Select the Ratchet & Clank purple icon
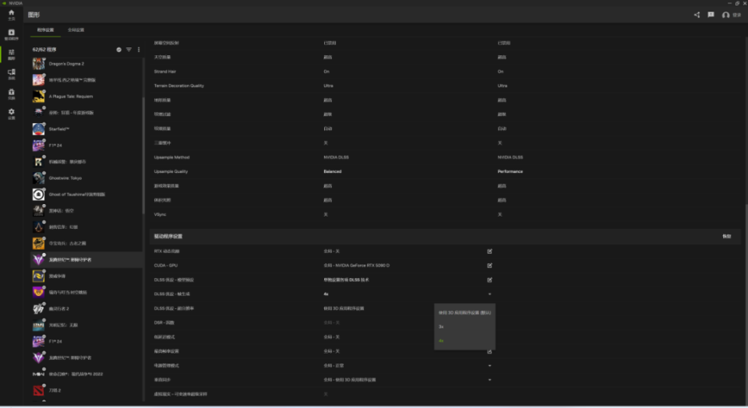The height and width of the screenshot is (408, 748). 39,292
